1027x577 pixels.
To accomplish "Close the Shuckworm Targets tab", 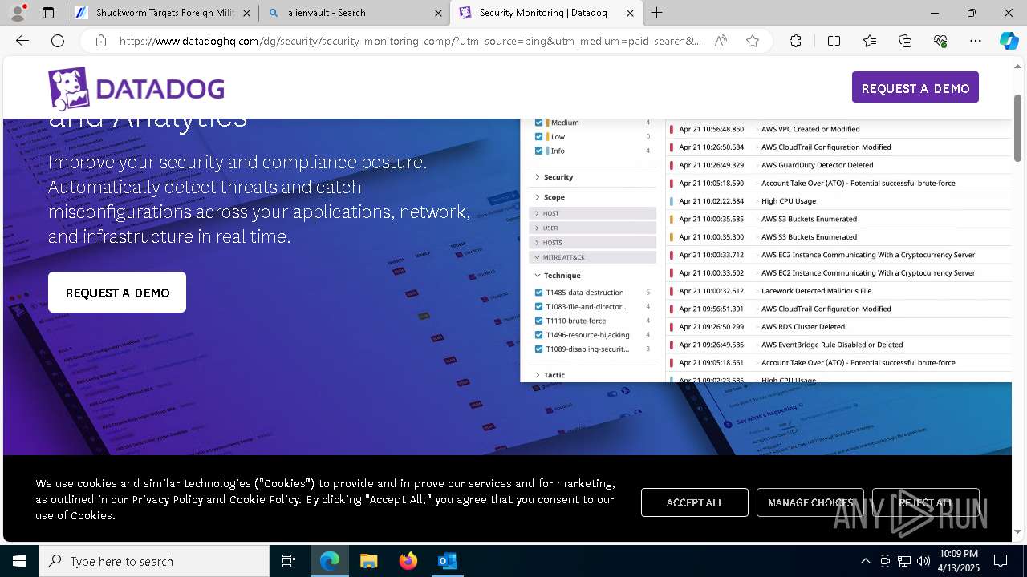I will coord(246,13).
